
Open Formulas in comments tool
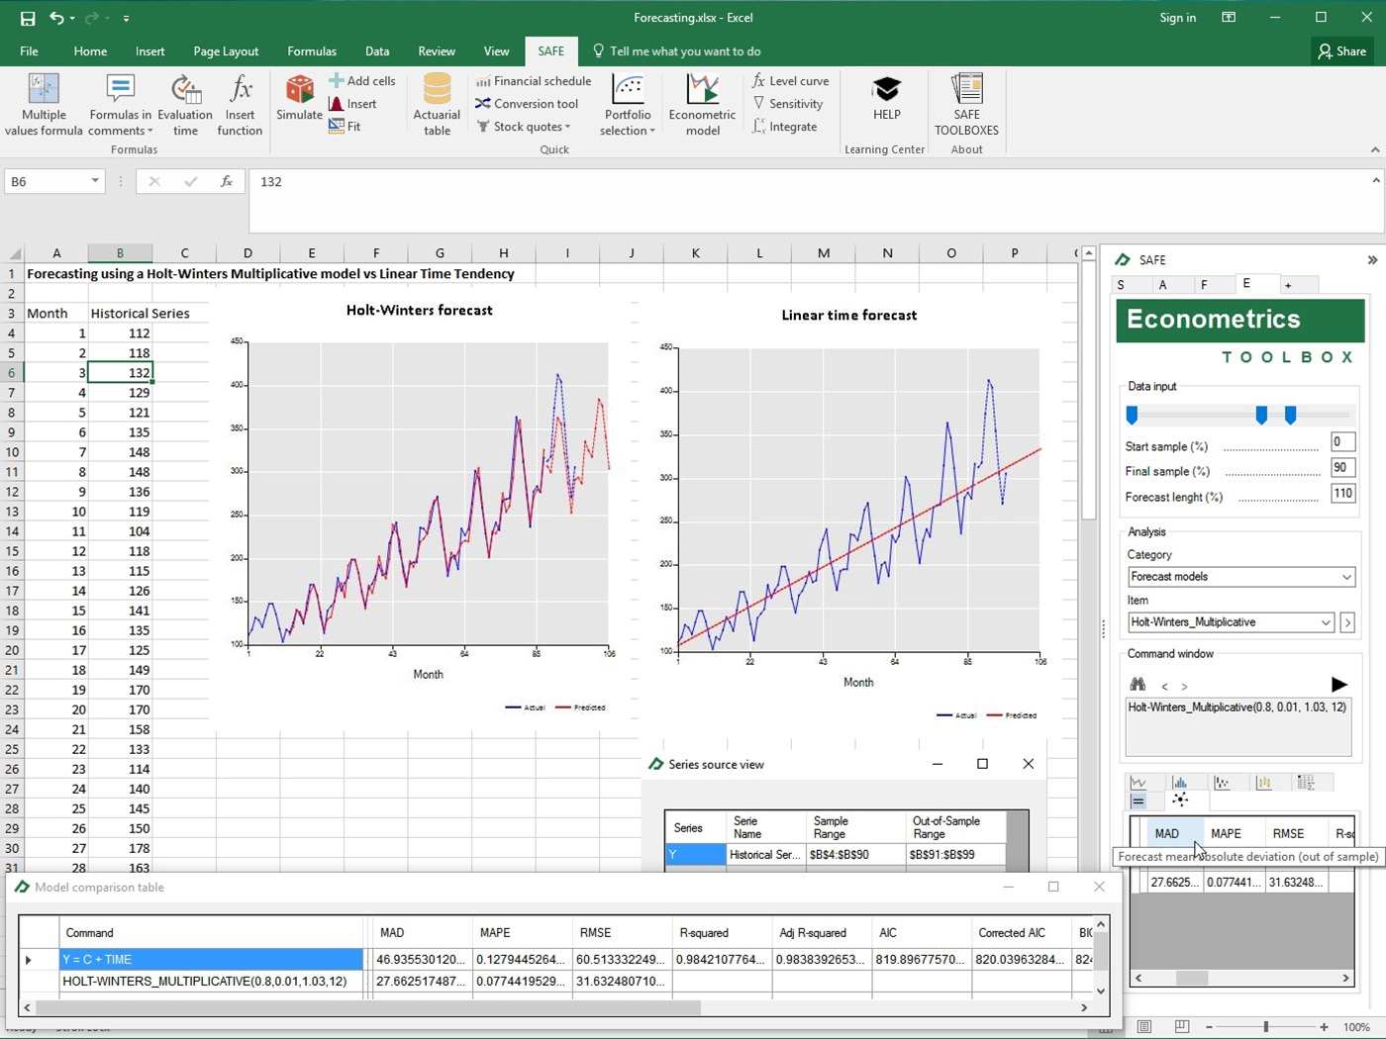[x=120, y=106]
